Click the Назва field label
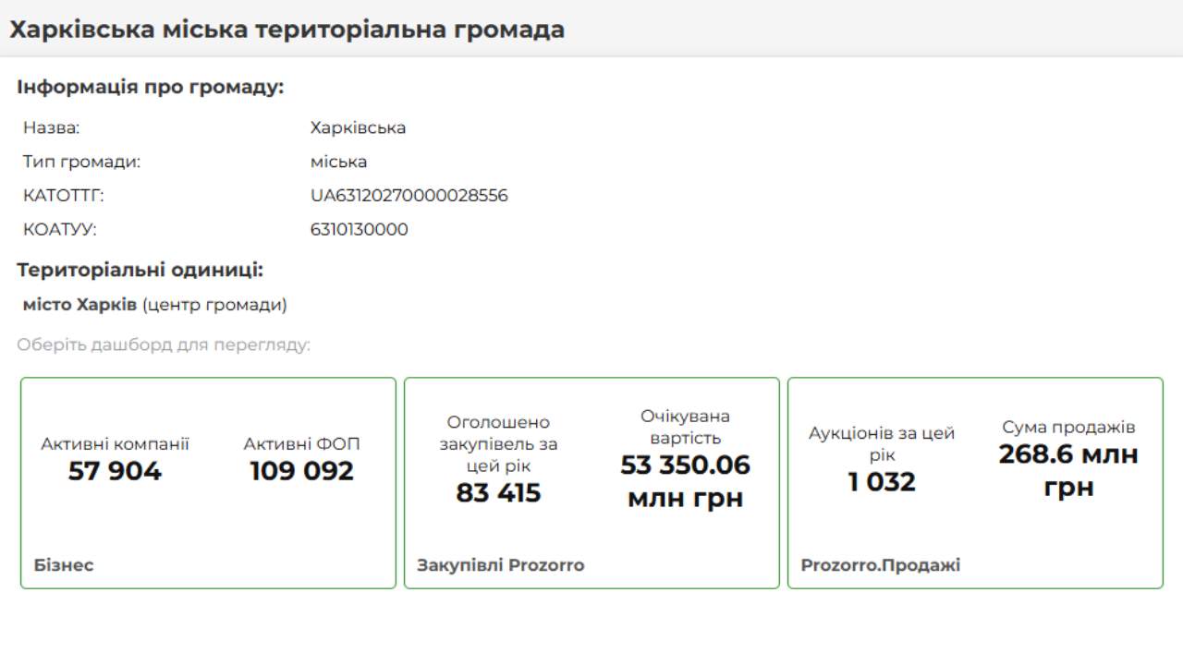Screen dimensions: 1183x665 51,127
